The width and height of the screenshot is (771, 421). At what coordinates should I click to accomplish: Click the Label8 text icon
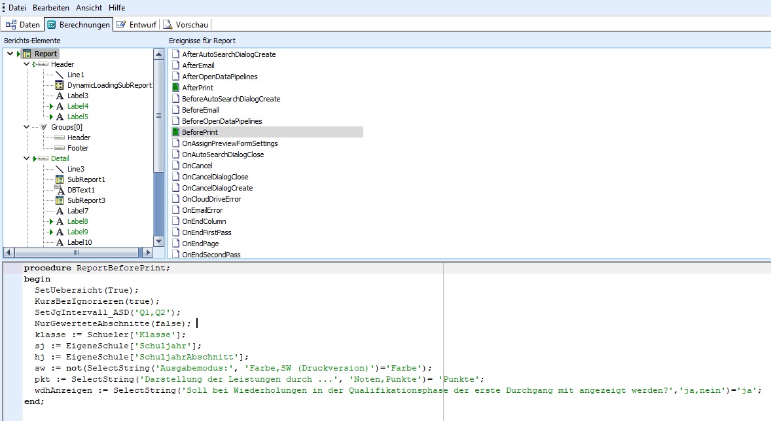click(x=60, y=221)
